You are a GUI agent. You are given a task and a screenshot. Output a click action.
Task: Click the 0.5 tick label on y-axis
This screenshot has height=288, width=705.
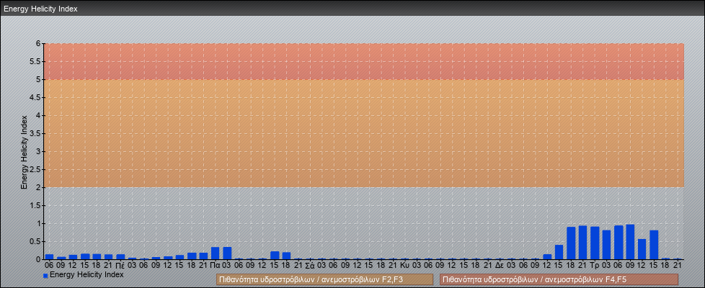35,241
